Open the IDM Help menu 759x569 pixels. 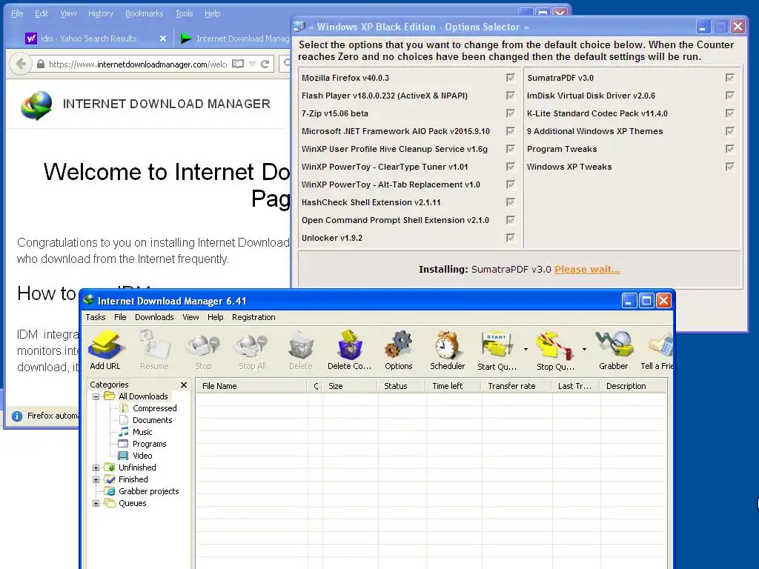click(x=216, y=317)
